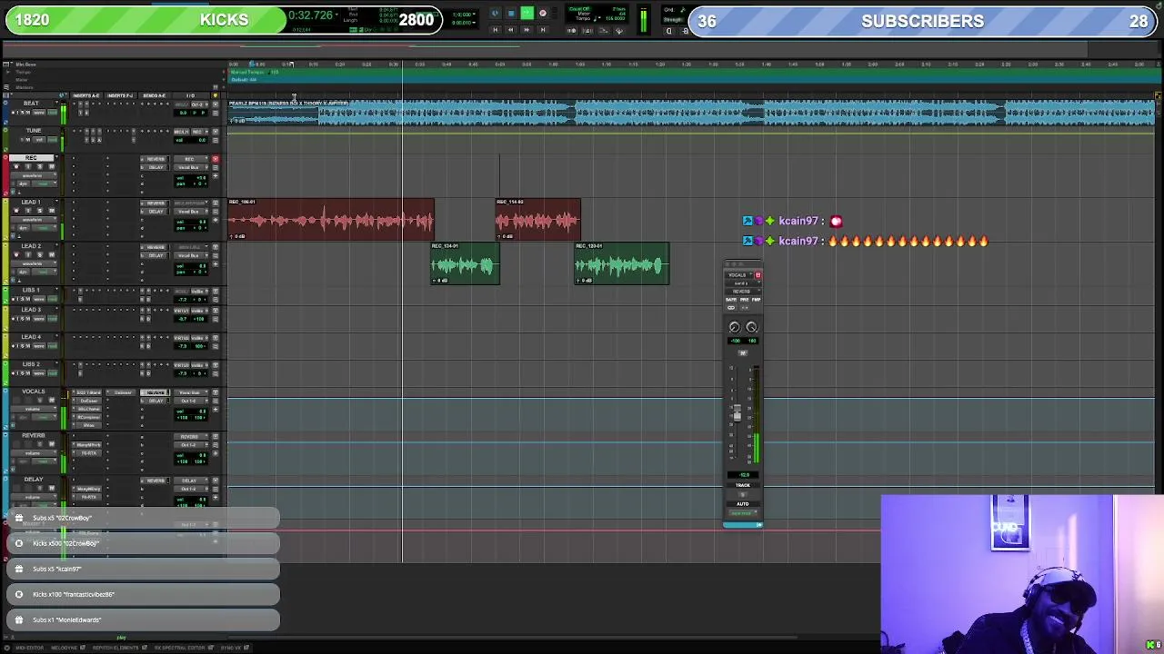This screenshot has height=654, width=1164.
Task: Select the first red clip on LEAD 1
Action: 331,220
